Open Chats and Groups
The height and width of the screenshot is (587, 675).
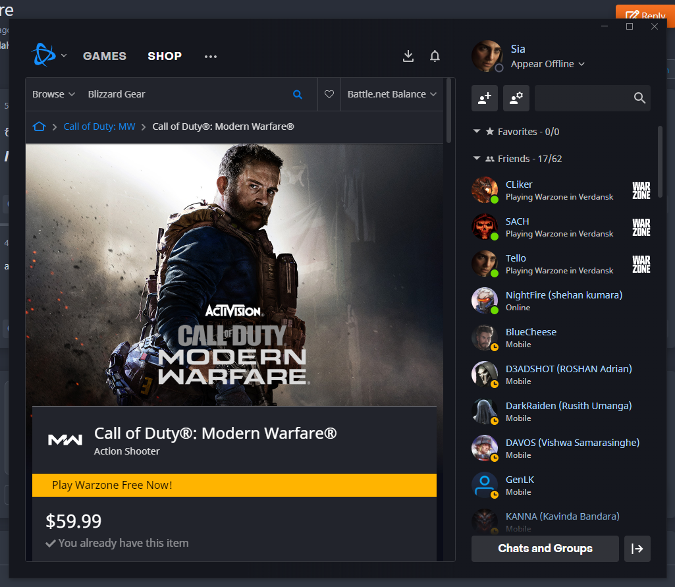point(545,548)
